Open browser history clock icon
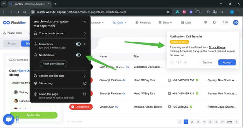Screen dimensions: 243x128 tap(208, 12)
